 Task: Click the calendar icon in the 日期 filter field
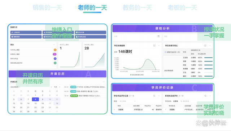tap(158, 36)
